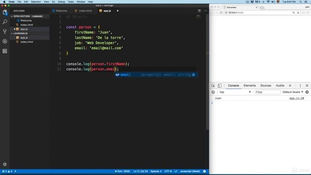
Task: Click the zoom icon in Chrome address bar
Action: [x=294, y=13]
